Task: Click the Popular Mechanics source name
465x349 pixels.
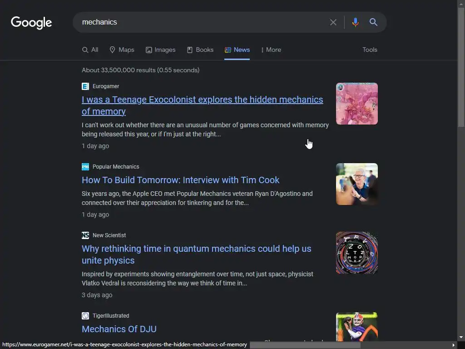Action: (116, 167)
